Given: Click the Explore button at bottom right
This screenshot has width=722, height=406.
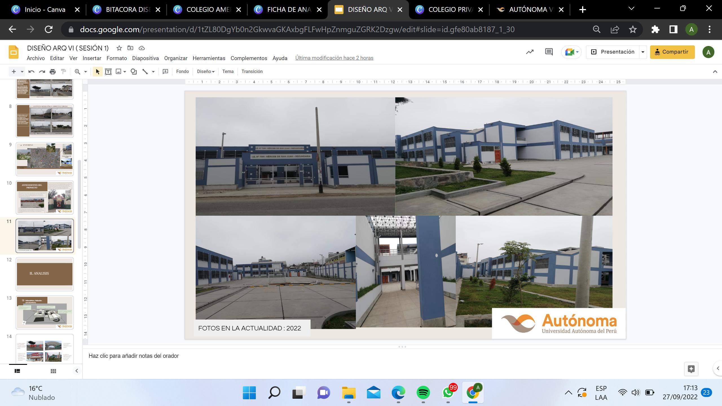Looking at the screenshot, I should [x=691, y=369].
